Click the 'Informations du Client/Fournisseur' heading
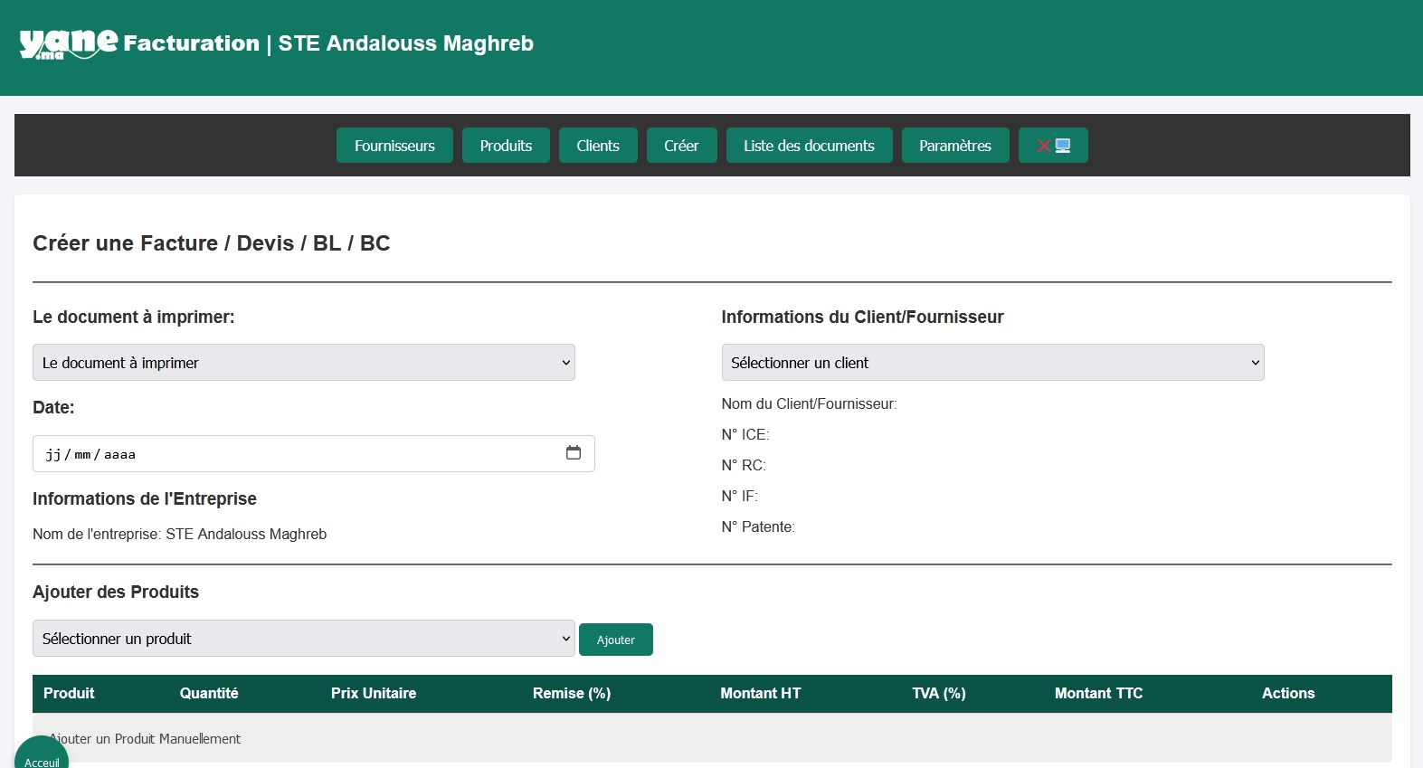The image size is (1423, 768). 862,318
